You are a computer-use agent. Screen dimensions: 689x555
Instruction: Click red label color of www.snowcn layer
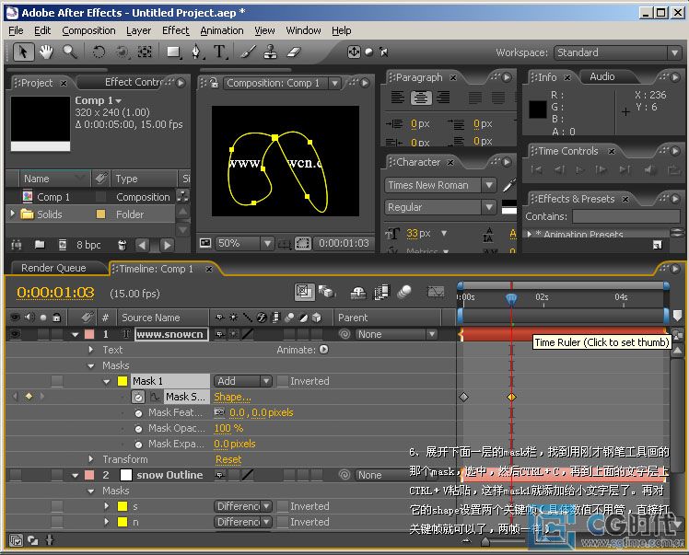pyautogui.click(x=89, y=334)
